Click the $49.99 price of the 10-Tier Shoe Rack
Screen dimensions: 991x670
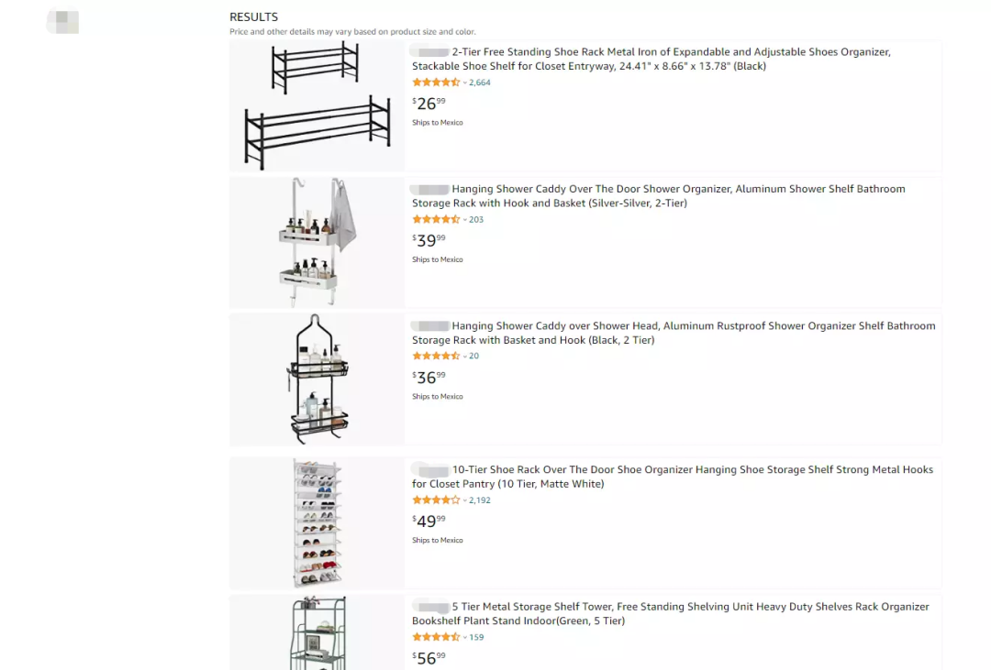(429, 522)
